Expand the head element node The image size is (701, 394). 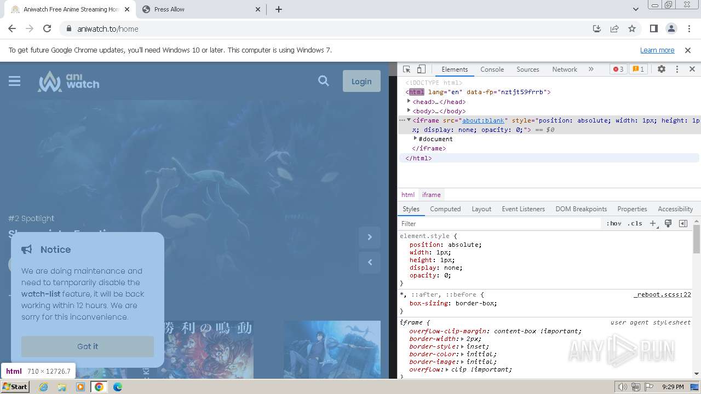coord(409,101)
